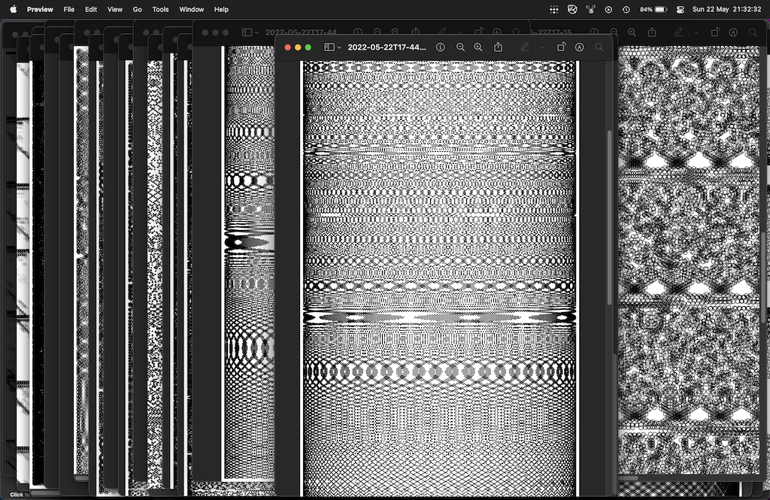Click the Time Machine icon in menu bar

(x=626, y=10)
